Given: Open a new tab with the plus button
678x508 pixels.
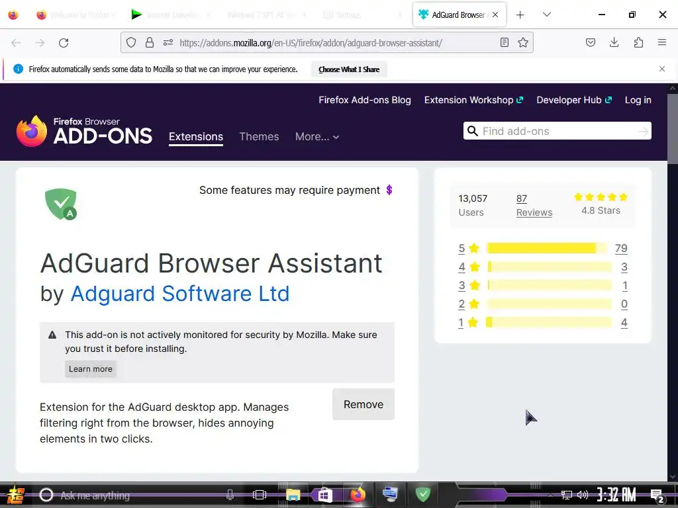Looking at the screenshot, I should 520,15.
